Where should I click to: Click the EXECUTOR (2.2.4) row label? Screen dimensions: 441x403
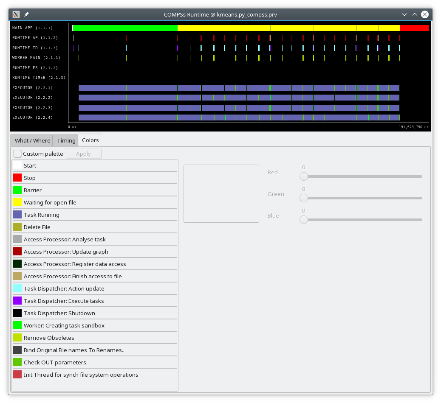(32, 118)
